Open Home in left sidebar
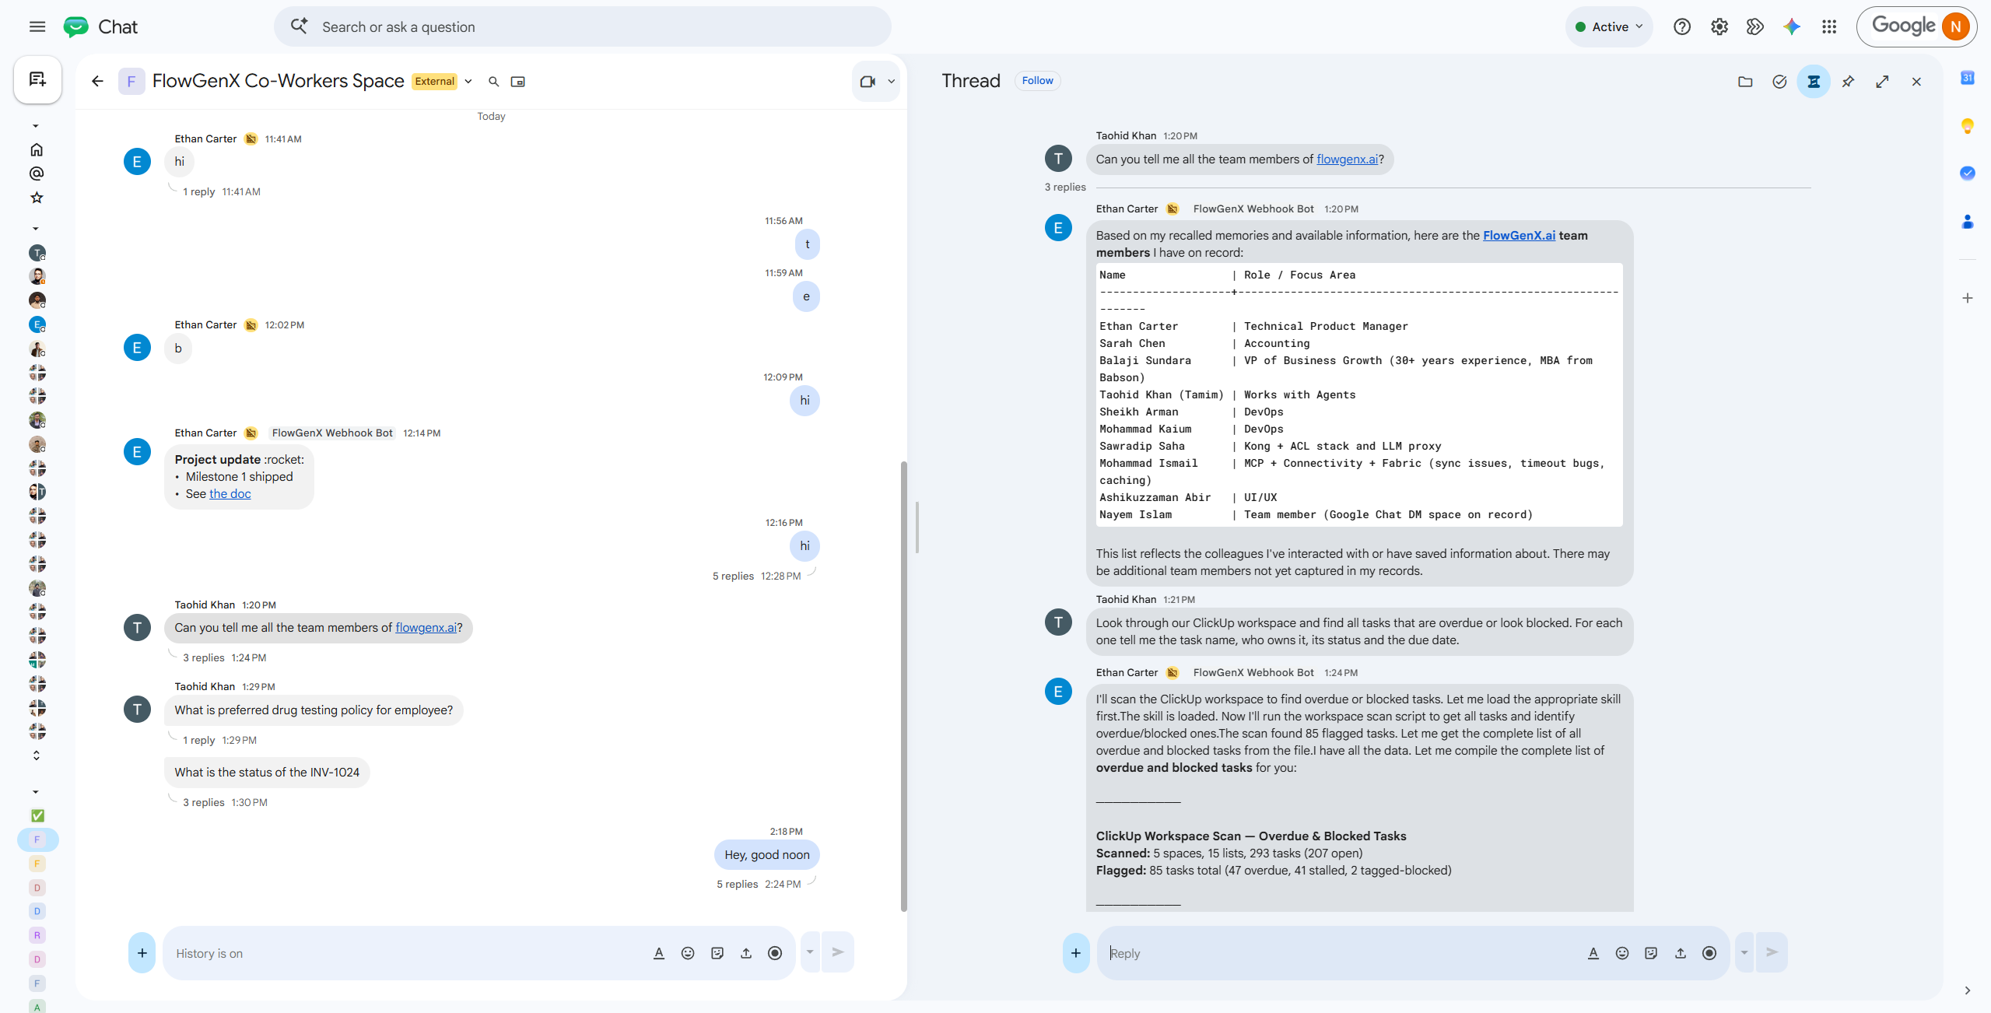 (37, 149)
